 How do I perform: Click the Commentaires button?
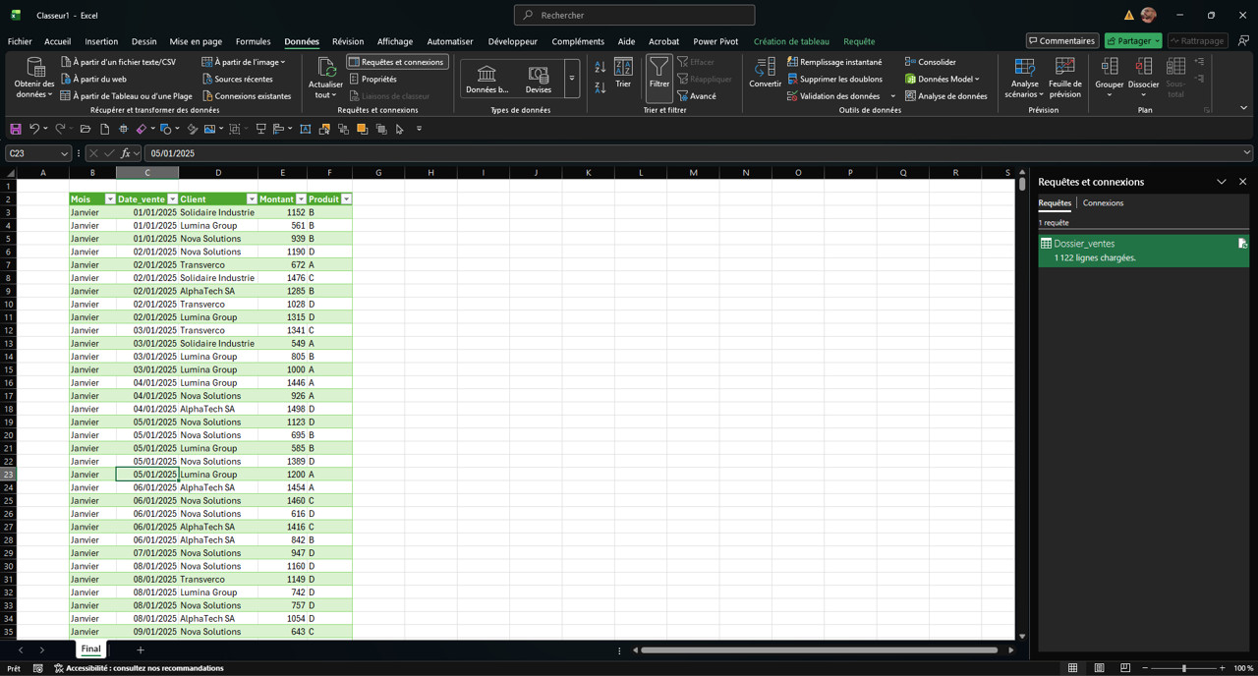click(x=1061, y=41)
